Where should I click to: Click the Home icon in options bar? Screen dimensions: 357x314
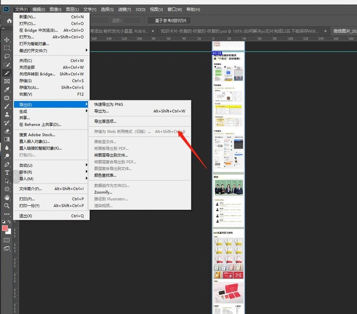(x=9, y=21)
